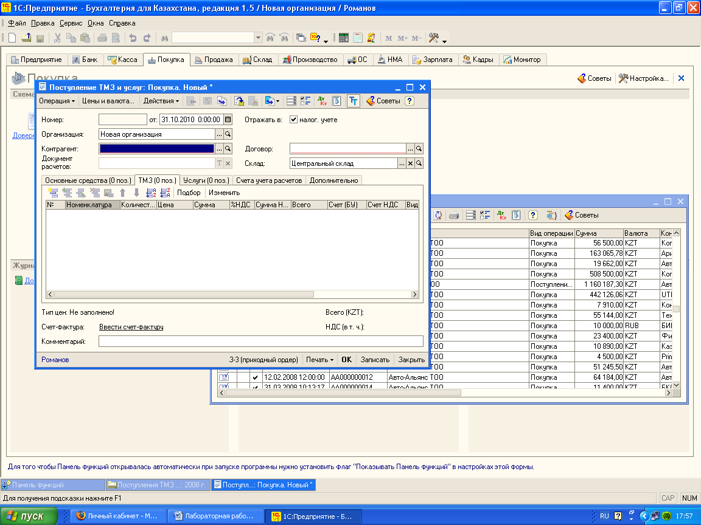
Task: Click the Подбор button
Action: [x=189, y=193]
